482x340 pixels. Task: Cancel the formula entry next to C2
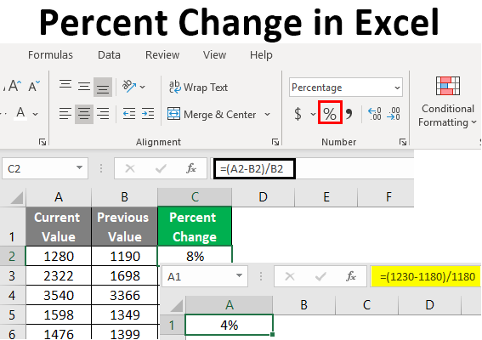[x=130, y=168]
